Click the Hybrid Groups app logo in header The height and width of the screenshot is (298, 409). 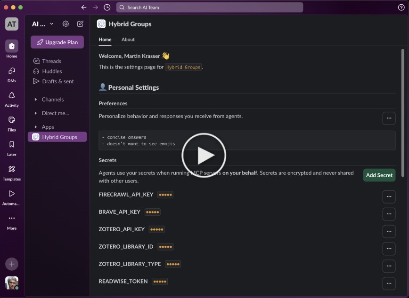click(101, 24)
